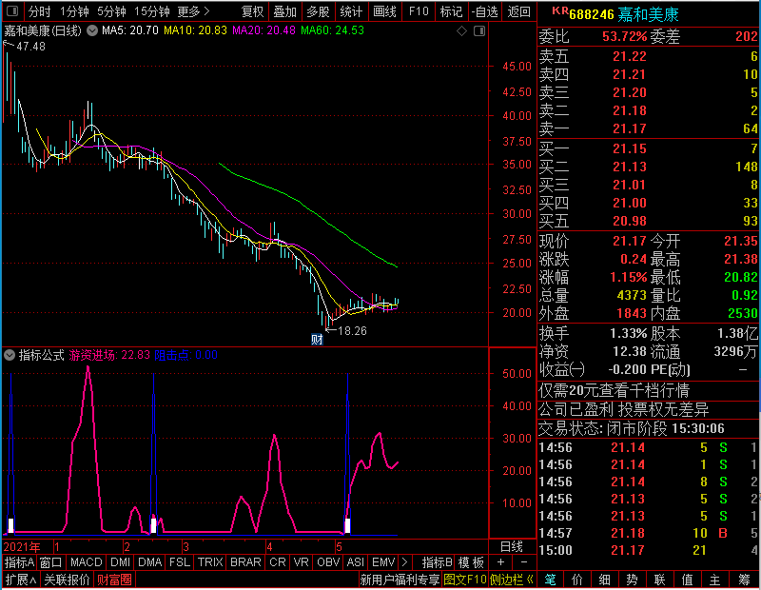Click the window layout icon at top-left

coord(12,10)
